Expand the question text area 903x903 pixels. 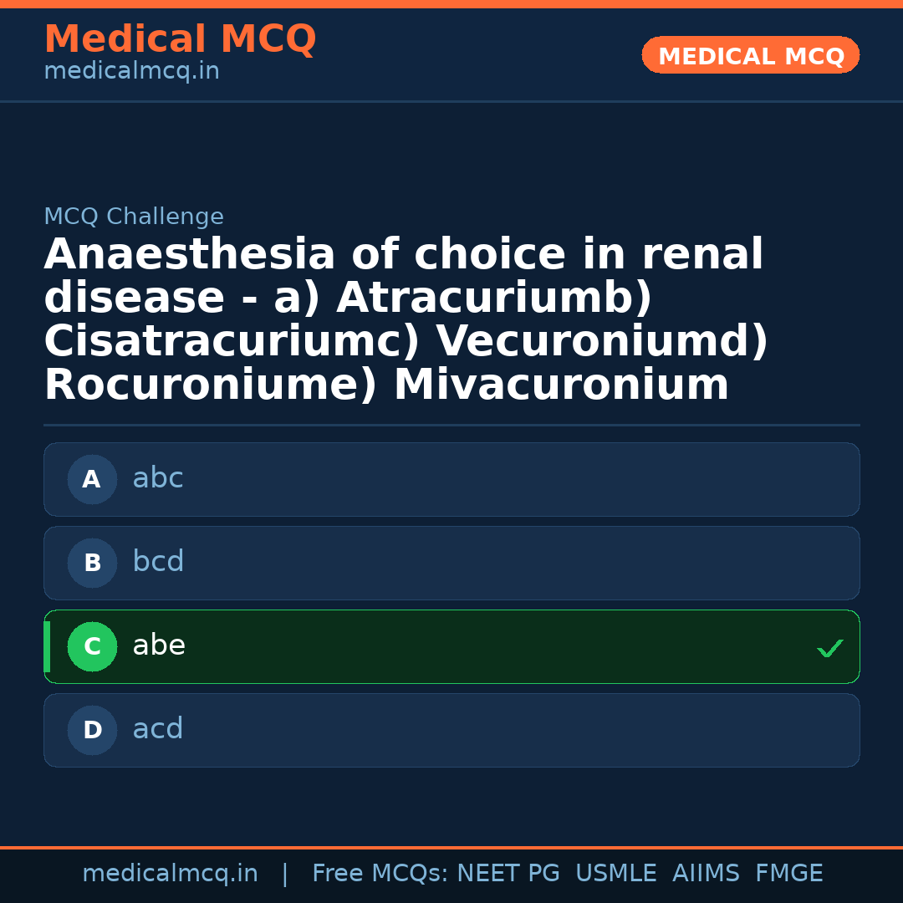(404, 319)
